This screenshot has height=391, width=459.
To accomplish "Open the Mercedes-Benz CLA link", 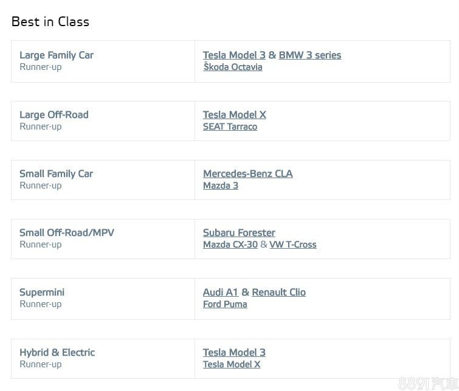I will [x=247, y=174].
